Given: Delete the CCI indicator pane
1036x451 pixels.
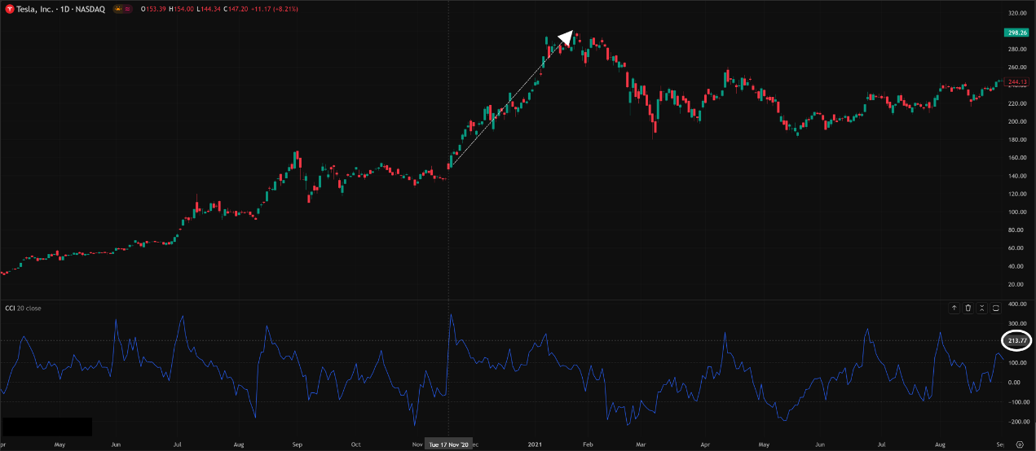Looking at the screenshot, I should click(x=968, y=308).
